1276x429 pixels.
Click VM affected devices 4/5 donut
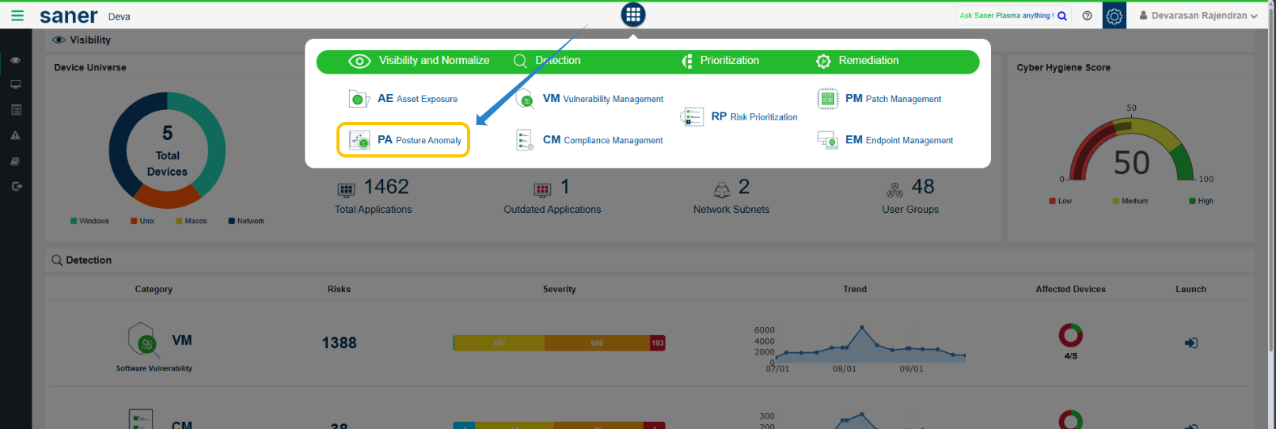click(1070, 336)
